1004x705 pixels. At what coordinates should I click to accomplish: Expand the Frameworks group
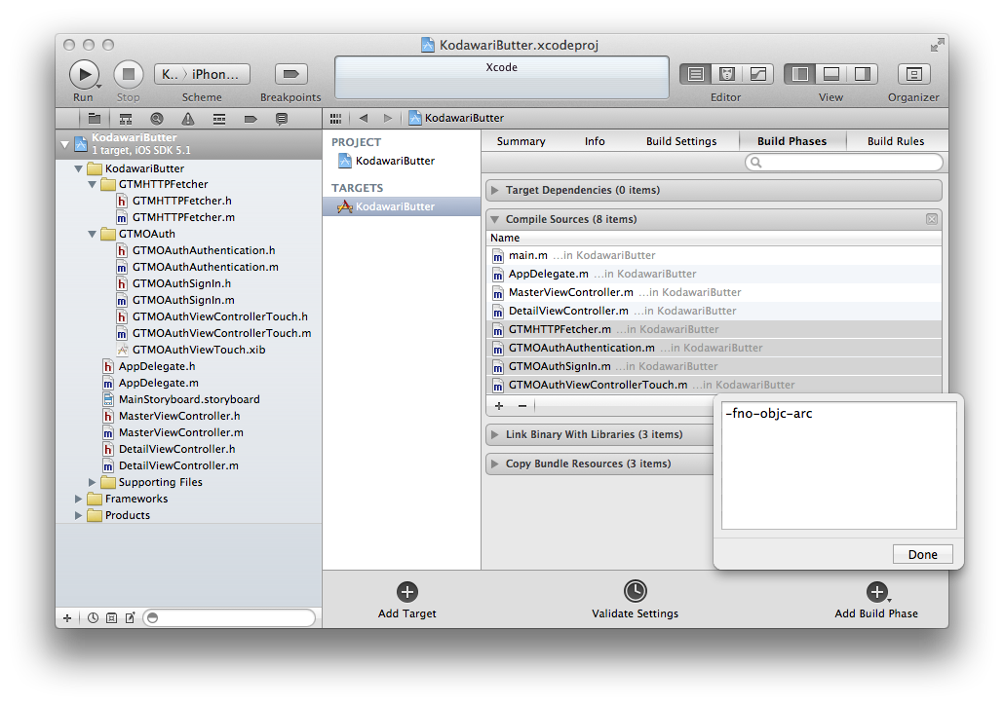click(78, 499)
